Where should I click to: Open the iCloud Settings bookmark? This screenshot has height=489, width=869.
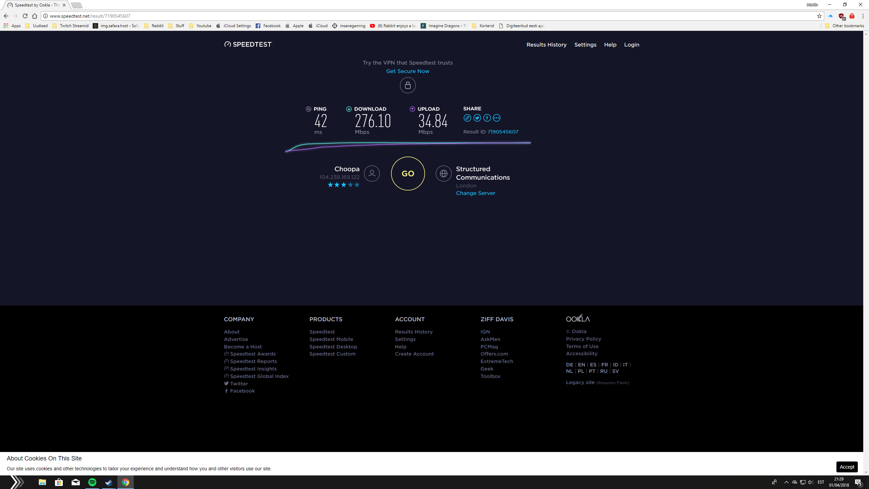[x=234, y=26]
